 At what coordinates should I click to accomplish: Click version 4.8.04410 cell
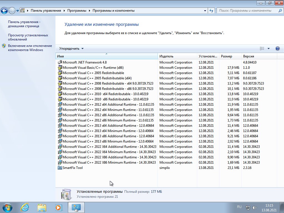[x=250, y=62]
